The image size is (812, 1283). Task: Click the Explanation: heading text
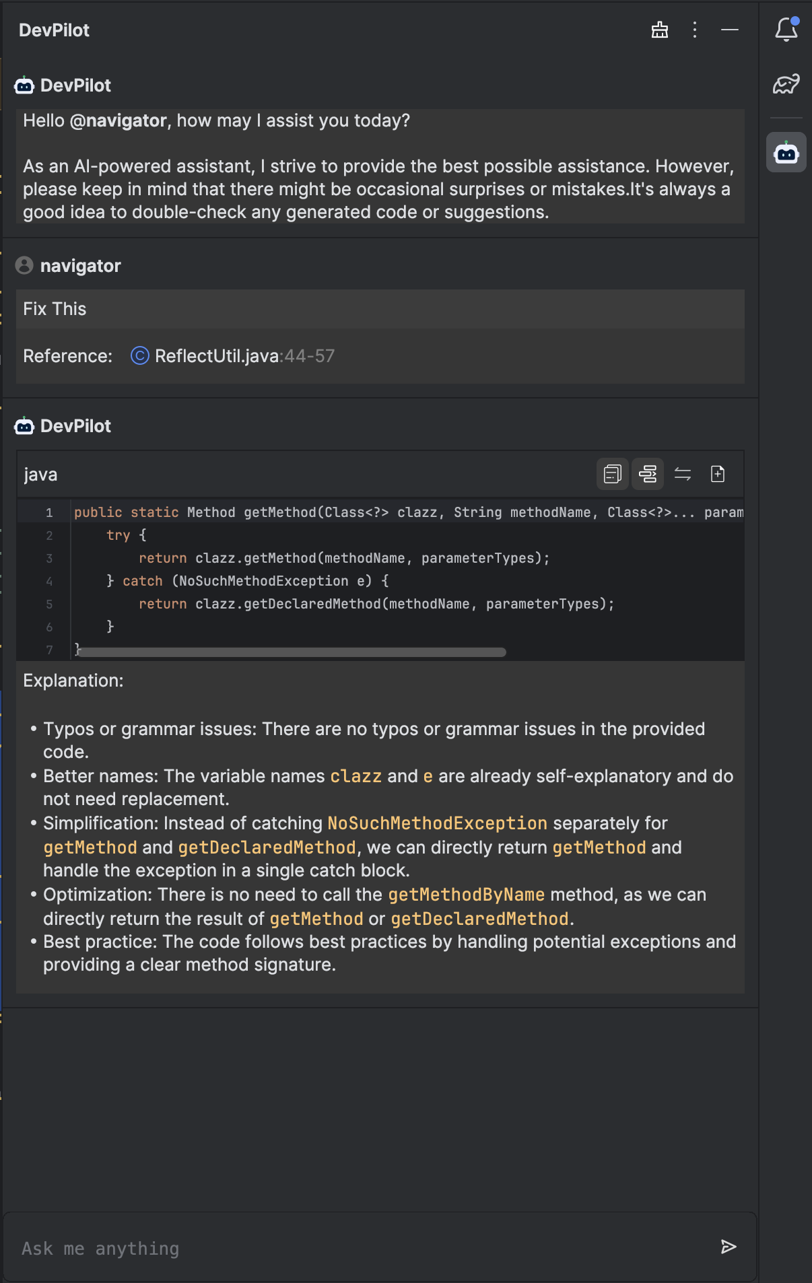(73, 681)
